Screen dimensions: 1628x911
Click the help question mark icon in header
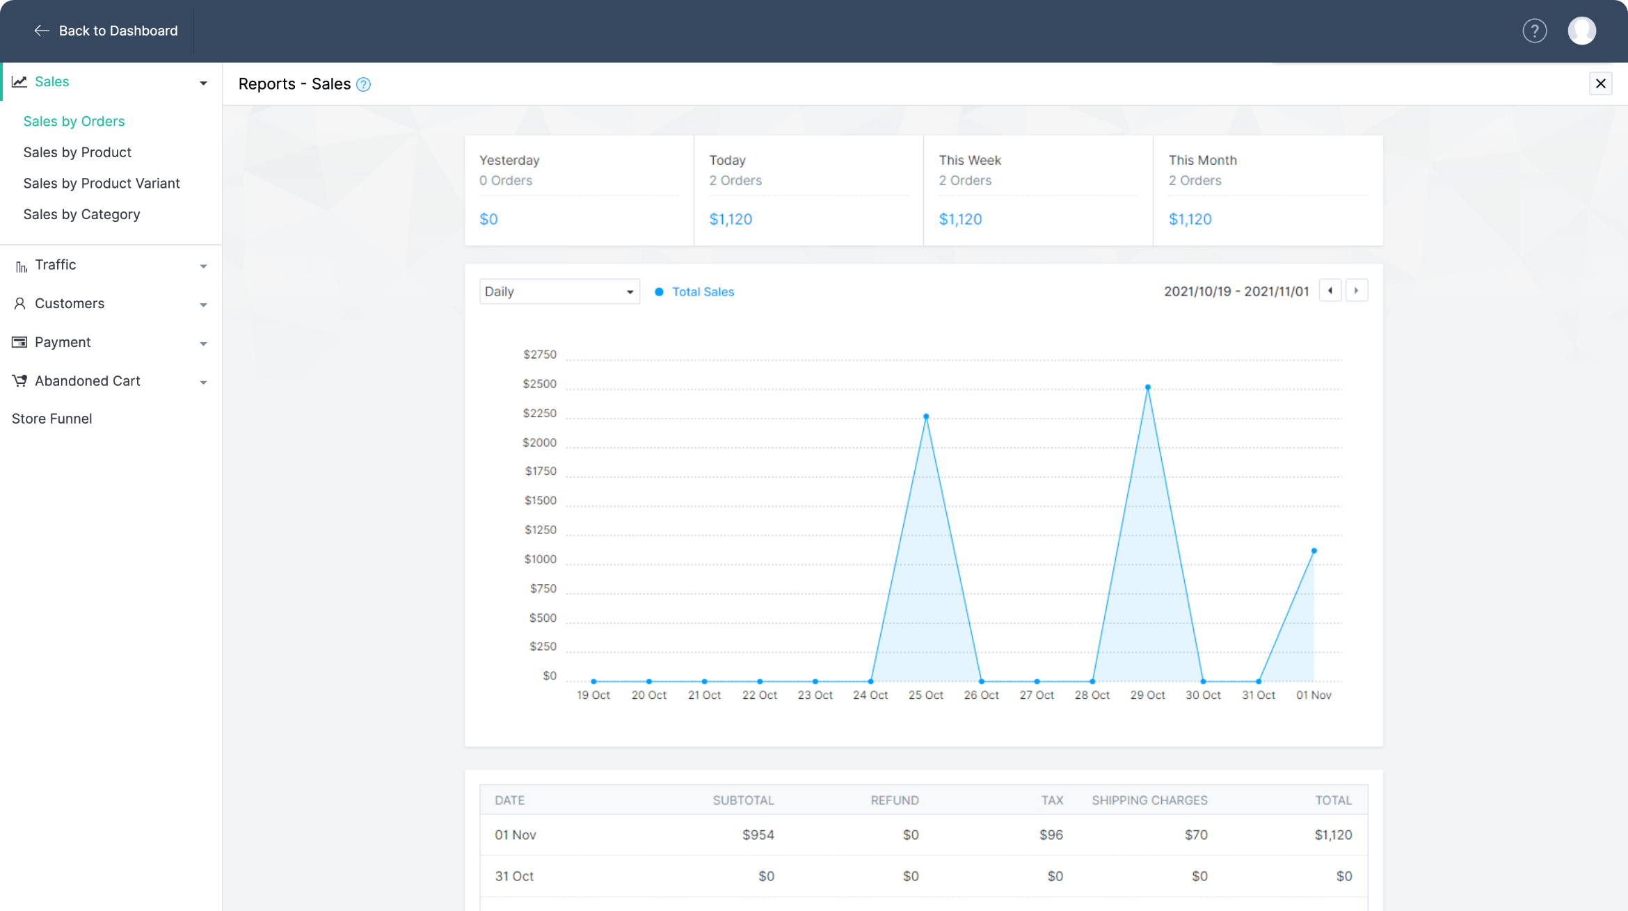pos(1534,31)
